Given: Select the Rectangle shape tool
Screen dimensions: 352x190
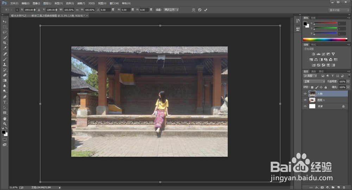Looking at the screenshot, I should click(x=5, y=113).
